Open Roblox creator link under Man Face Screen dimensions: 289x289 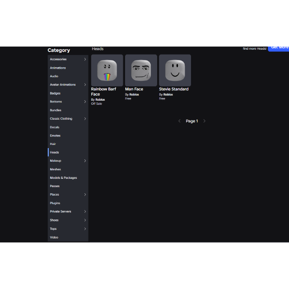click(x=134, y=94)
